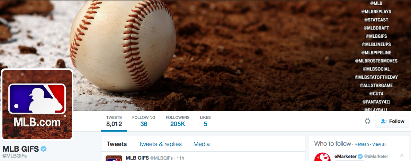The image size is (411, 161).
Task: Open the tweet's MLB GIFS author avatar
Action: [x=114, y=158]
